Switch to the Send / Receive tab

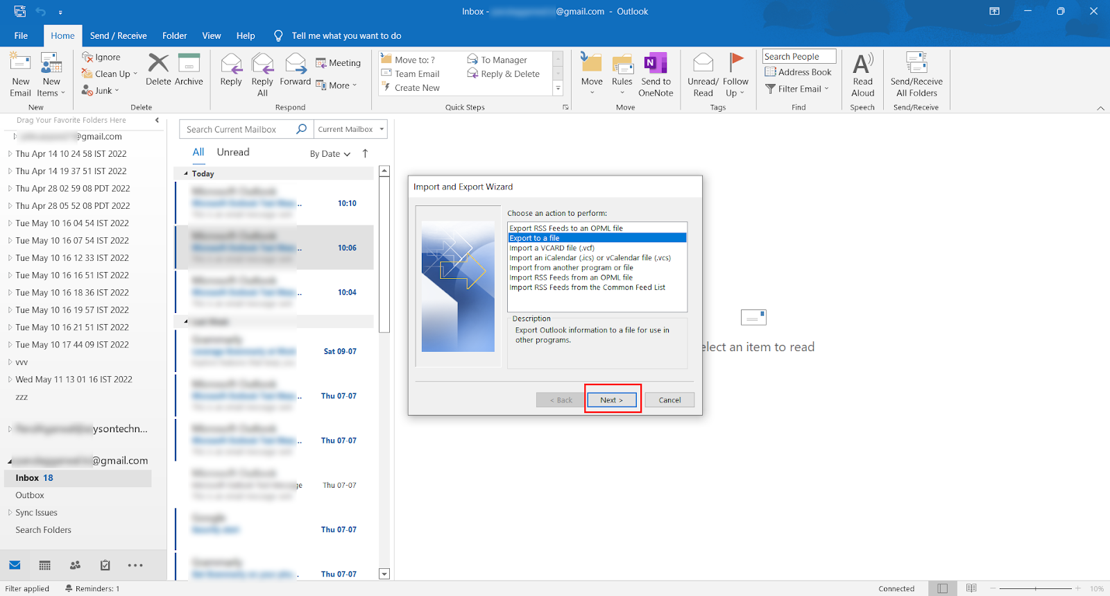[x=118, y=35]
